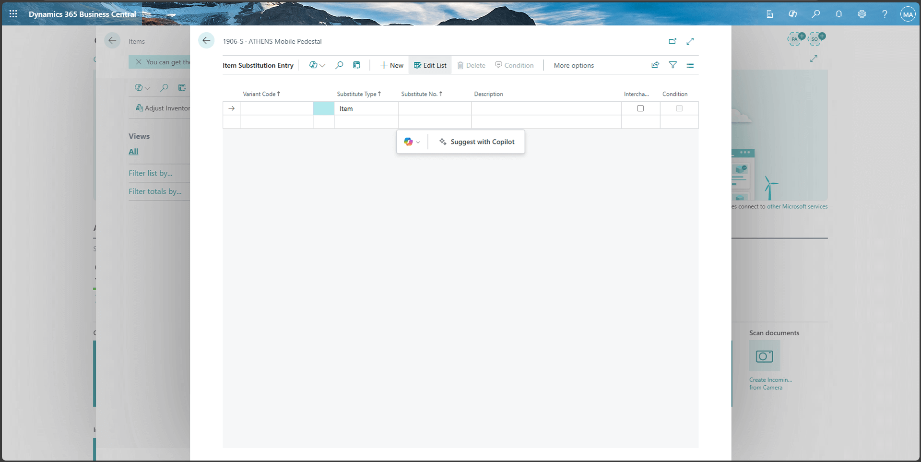Click the back arrow on the substitution page

coord(207,41)
